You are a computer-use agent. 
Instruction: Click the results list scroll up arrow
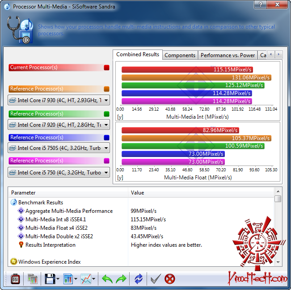[278, 191]
